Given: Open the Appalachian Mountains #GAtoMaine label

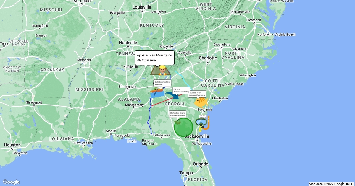Looking at the screenshot, I should point(154,58).
